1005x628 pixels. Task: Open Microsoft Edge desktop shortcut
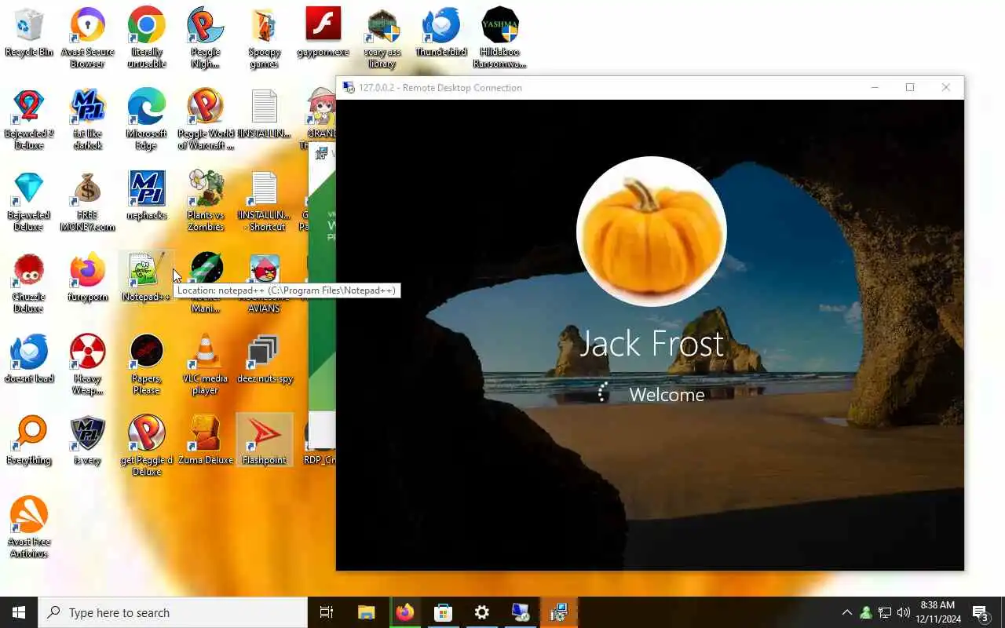(x=146, y=119)
